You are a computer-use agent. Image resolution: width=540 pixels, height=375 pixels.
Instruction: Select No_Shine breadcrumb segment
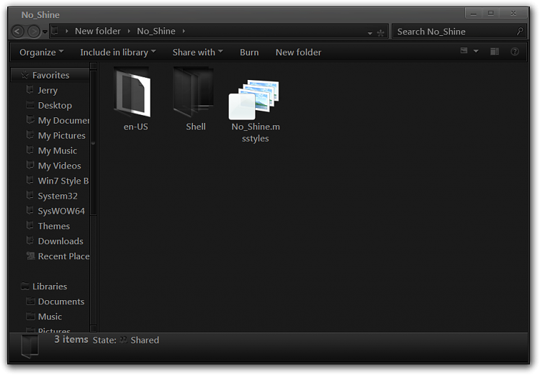point(156,31)
